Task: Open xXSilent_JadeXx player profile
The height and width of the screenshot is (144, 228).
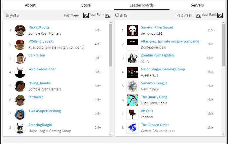Action: pos(41,41)
